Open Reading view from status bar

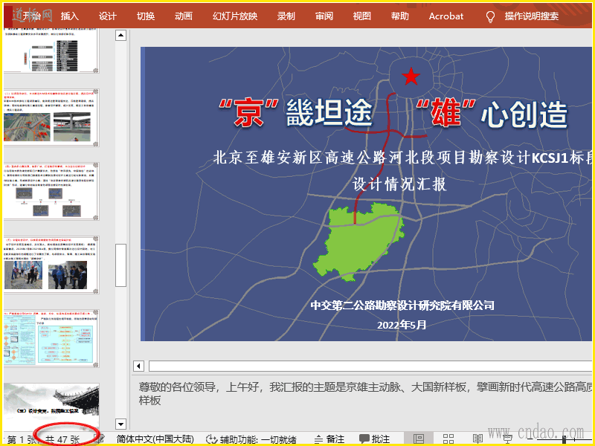point(477,439)
